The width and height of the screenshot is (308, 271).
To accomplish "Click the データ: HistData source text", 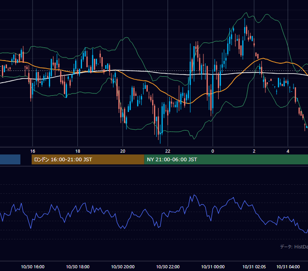I will 294,247.
